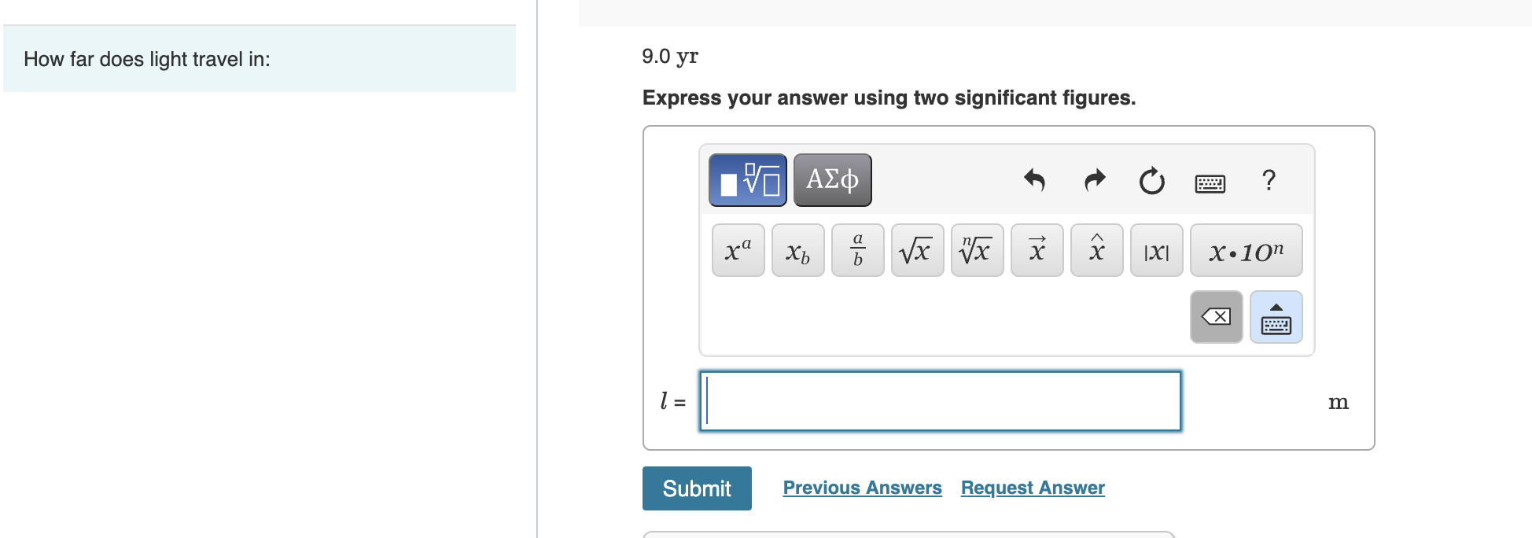Insert an exponent using the x^a button
The height and width of the screenshot is (538, 1532).
click(737, 250)
